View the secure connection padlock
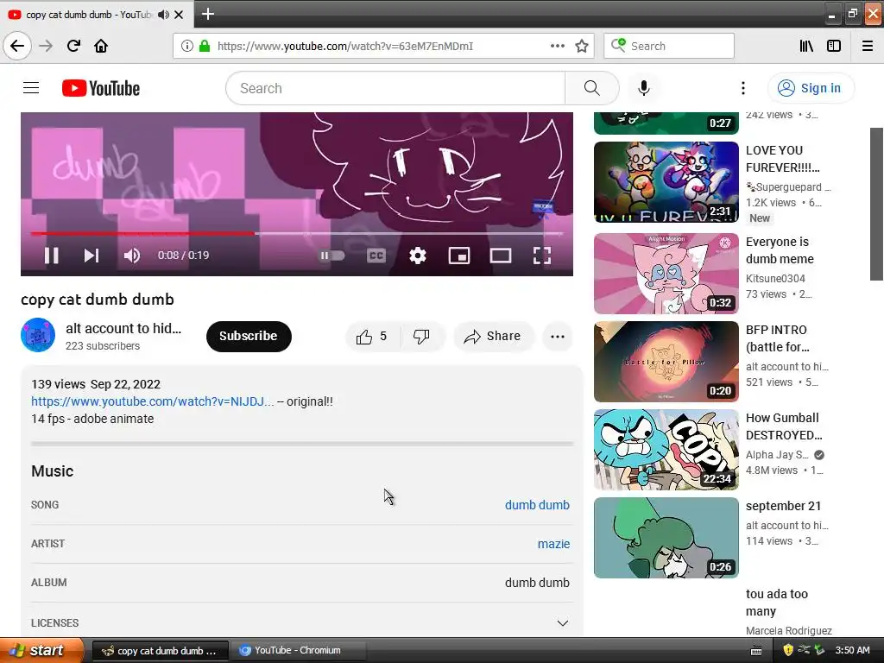This screenshot has height=663, width=884. click(x=205, y=46)
